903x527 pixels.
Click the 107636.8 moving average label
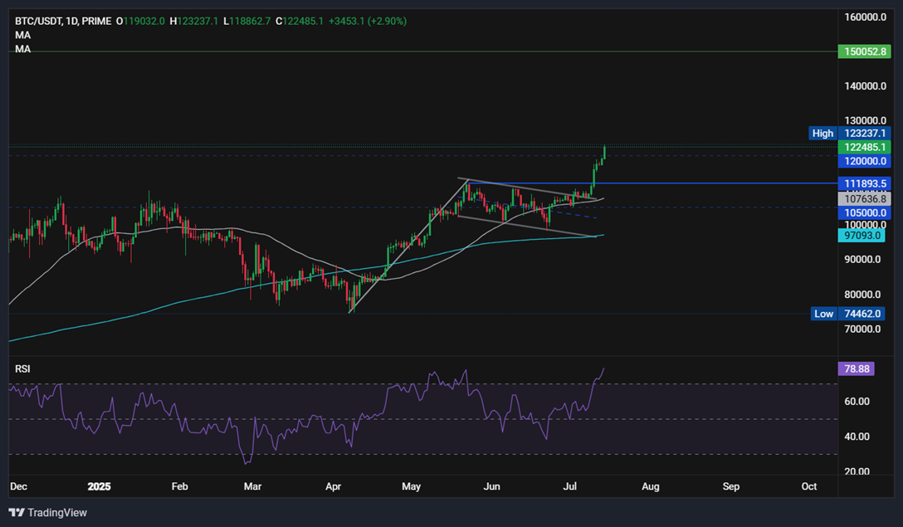tap(865, 199)
